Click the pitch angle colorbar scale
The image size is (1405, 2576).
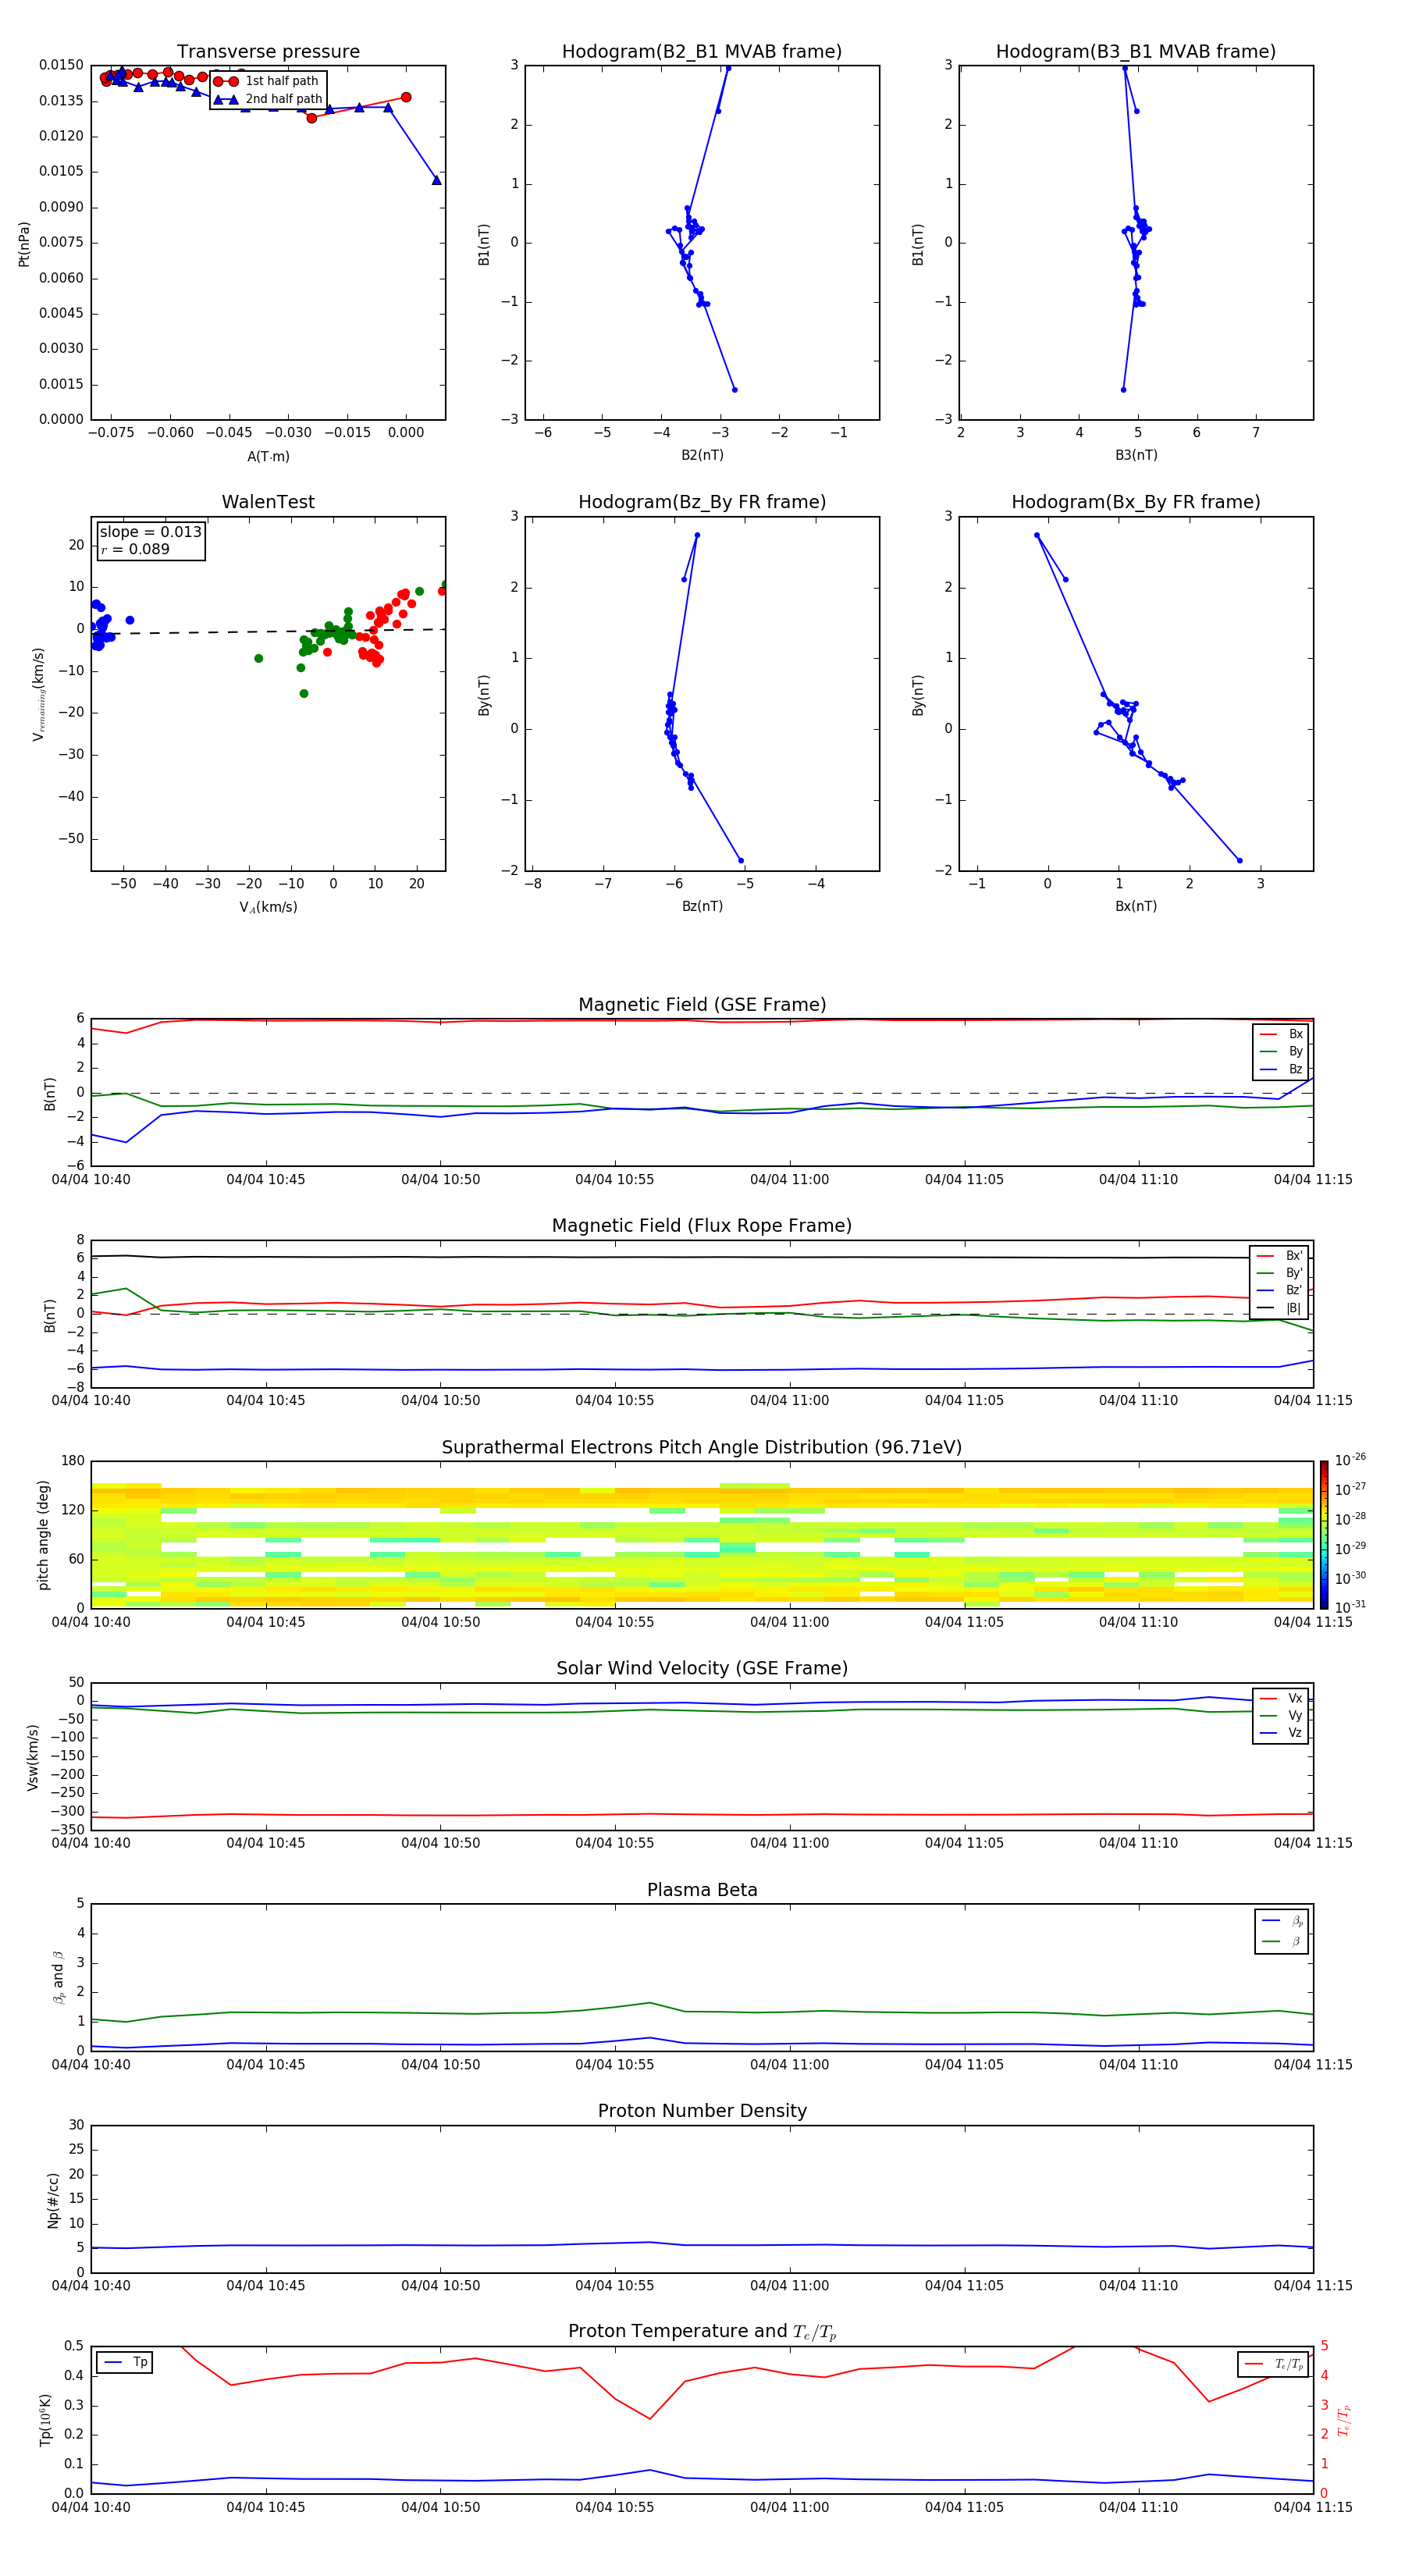click(x=1324, y=1534)
